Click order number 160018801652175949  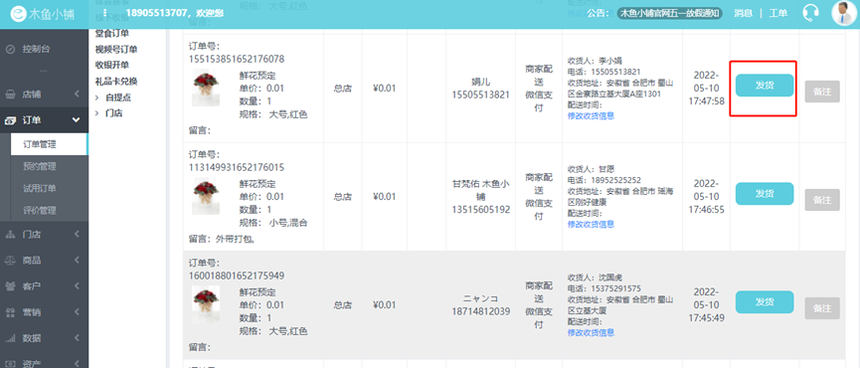(237, 276)
